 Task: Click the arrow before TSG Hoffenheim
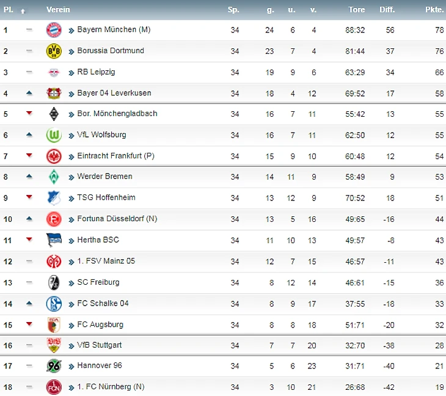71,198
